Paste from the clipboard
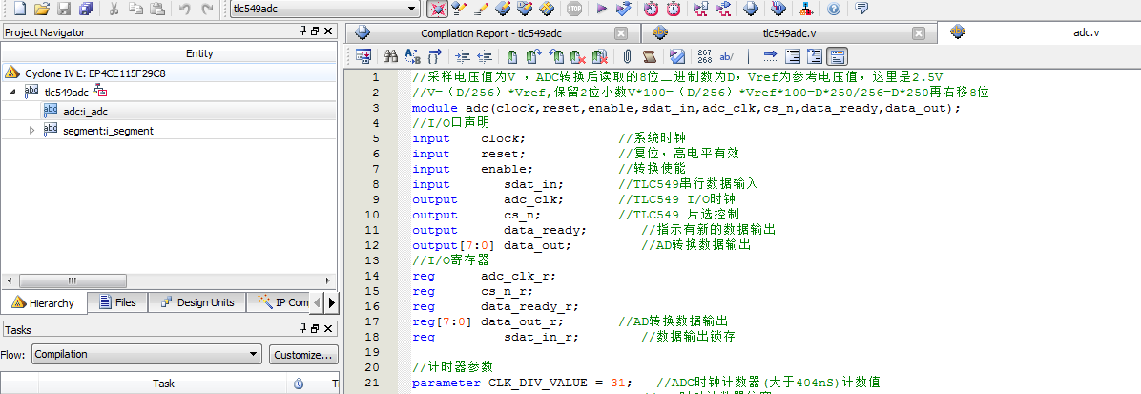The height and width of the screenshot is (394, 1141). coord(156,9)
